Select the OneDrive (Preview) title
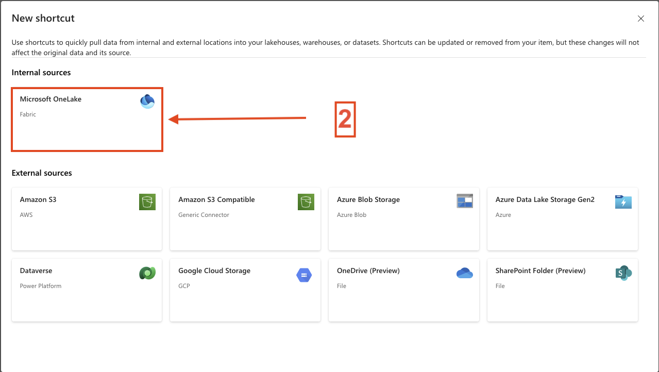 [x=368, y=270]
